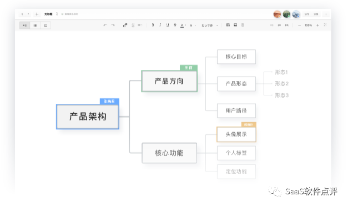Click the fullscreen icon

325,25
